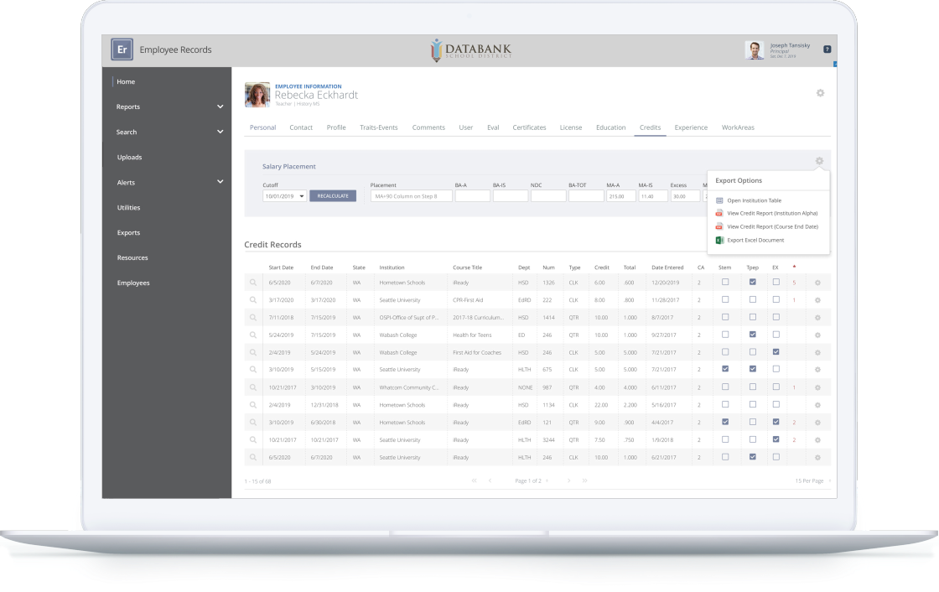This screenshot has width=939, height=592.
Task: Switch to the Education tab
Action: (610, 127)
